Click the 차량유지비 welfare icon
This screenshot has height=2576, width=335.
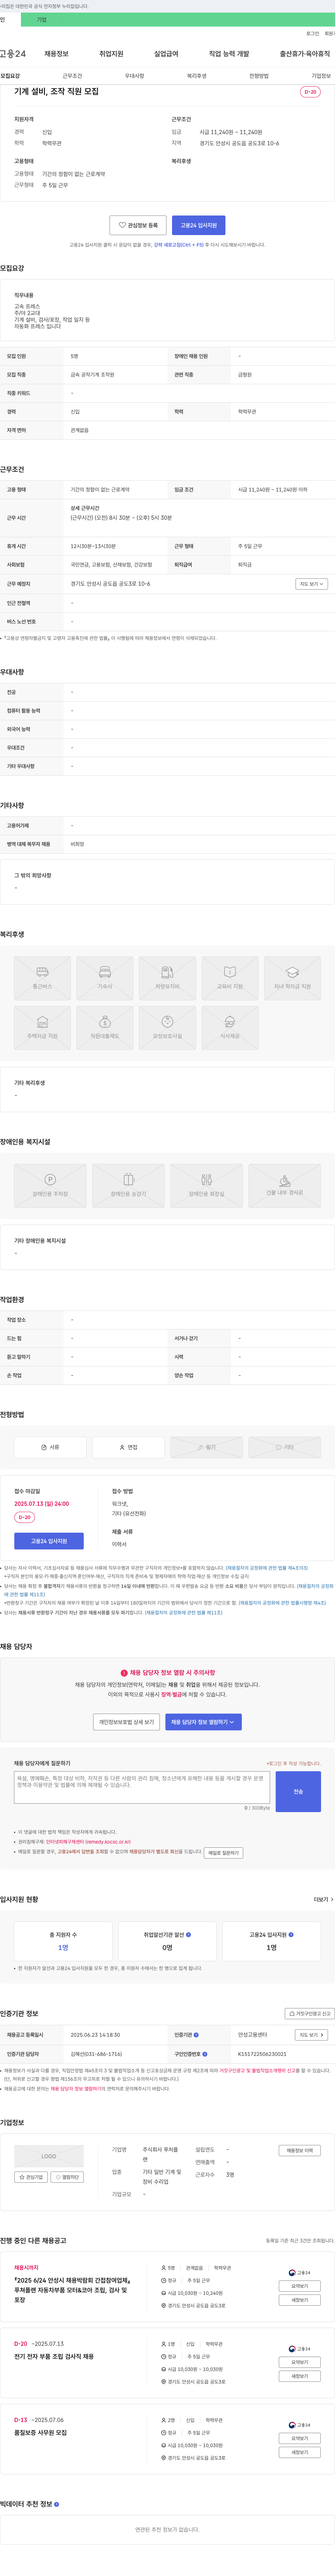point(167,978)
